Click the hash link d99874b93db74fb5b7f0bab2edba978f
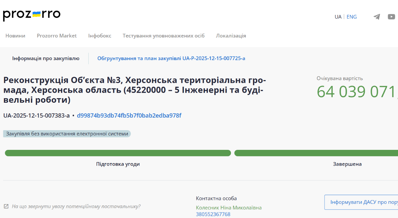398x218 pixels. pyautogui.click(x=129, y=116)
